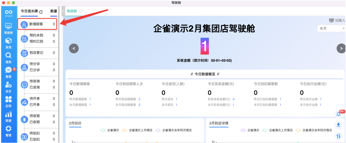Toggle 企雀演示去年同月情况 legend in 2月回访 chart

(173, 130)
